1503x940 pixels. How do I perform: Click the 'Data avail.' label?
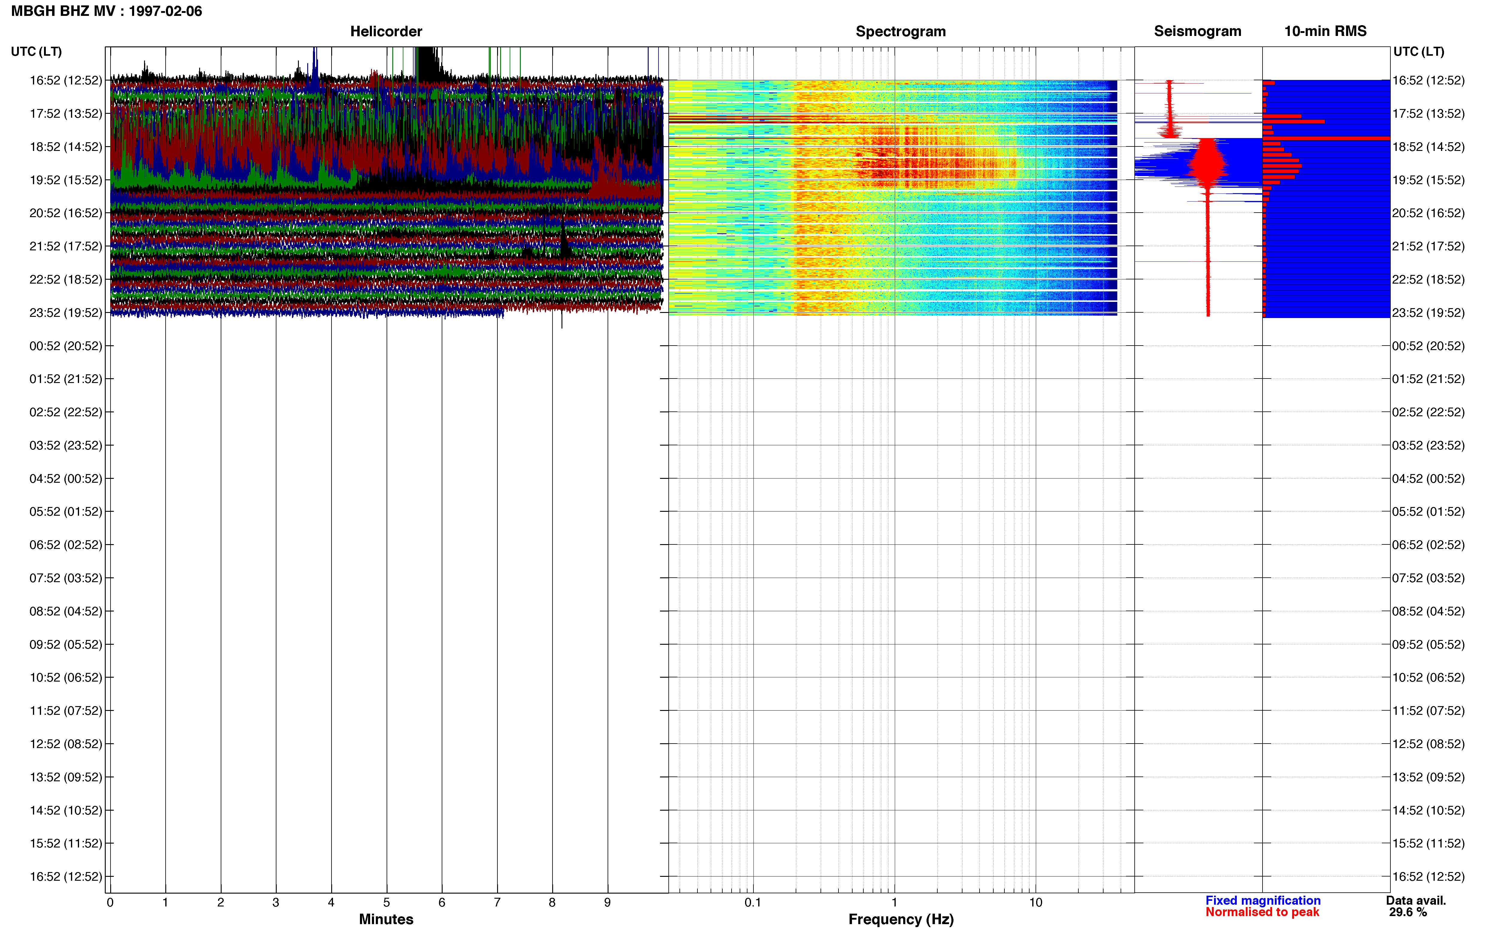click(1416, 900)
